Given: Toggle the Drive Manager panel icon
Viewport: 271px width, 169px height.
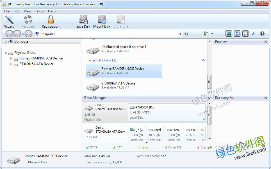Looking at the screenshot, I should 229,34.
